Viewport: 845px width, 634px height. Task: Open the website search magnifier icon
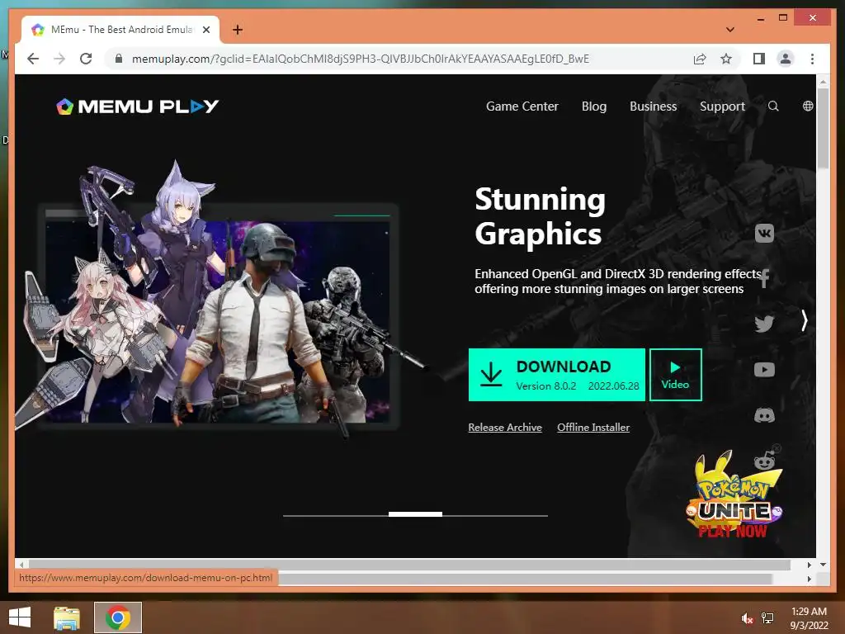point(773,106)
